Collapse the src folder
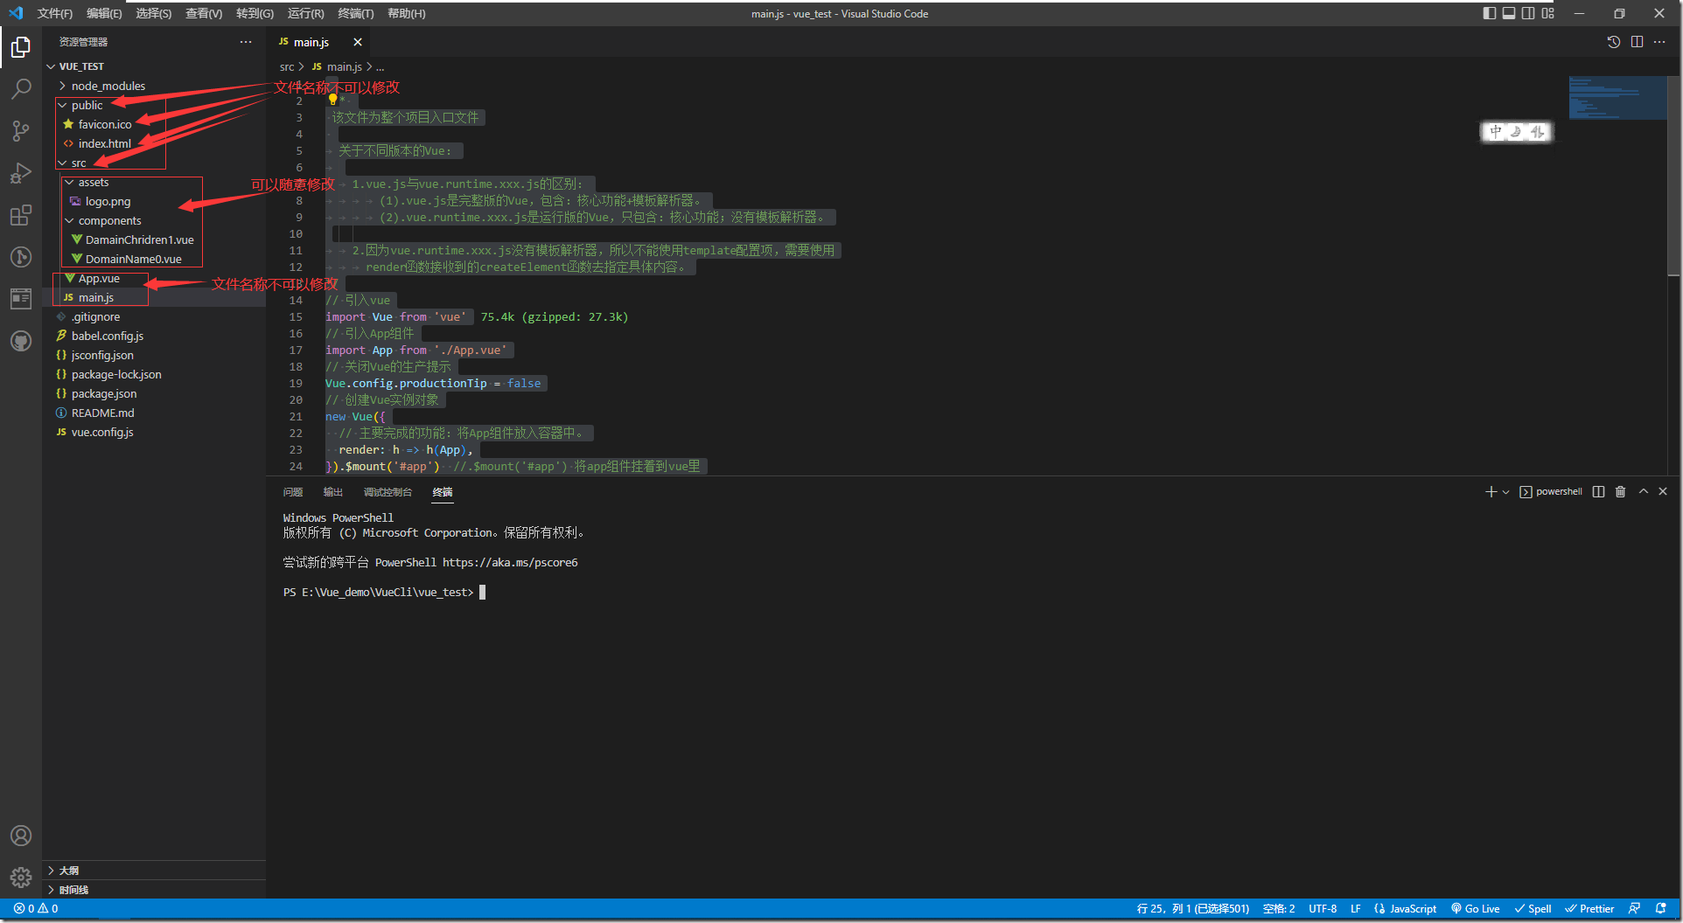The width and height of the screenshot is (1683, 923). pyautogui.click(x=154, y=163)
